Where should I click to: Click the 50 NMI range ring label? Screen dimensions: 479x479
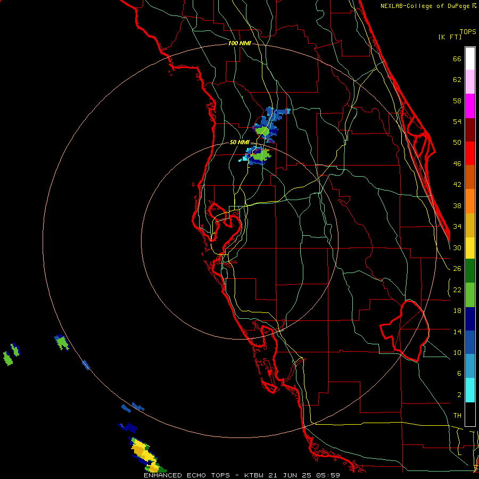coord(240,142)
